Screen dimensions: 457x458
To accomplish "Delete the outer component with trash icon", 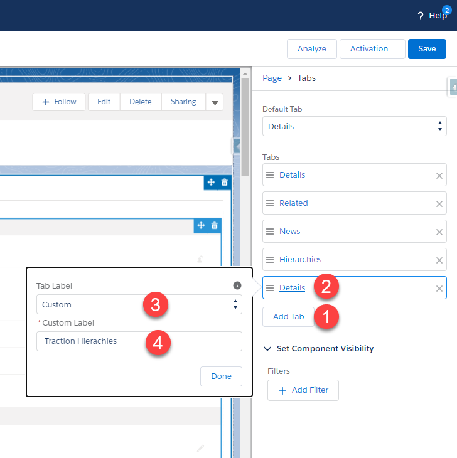I will click(x=224, y=183).
